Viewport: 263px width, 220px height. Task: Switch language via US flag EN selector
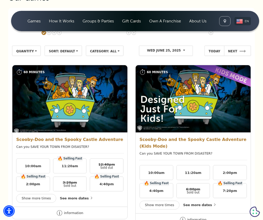243,21
